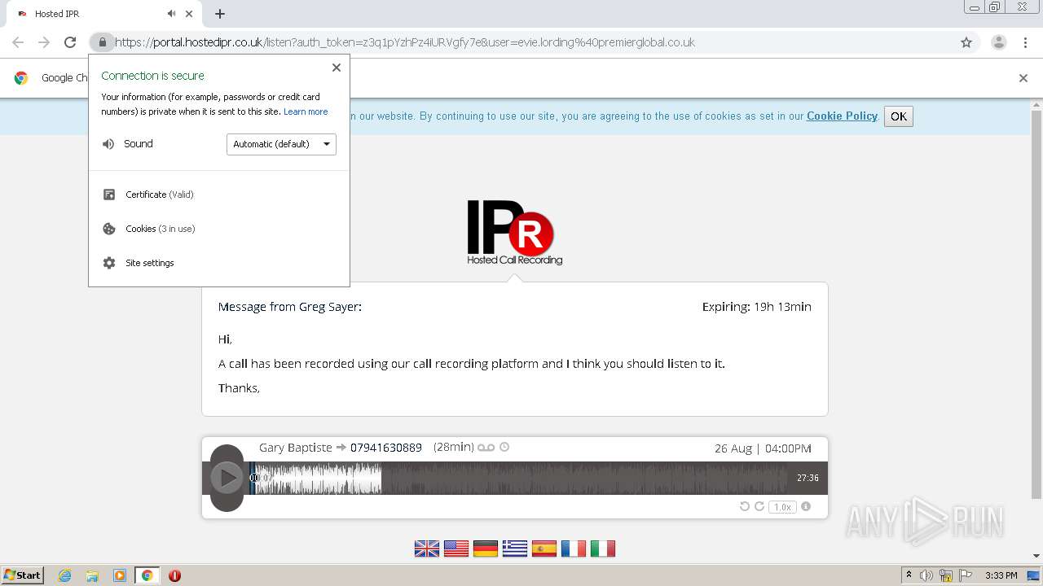Open a new browser tab

tap(220, 14)
